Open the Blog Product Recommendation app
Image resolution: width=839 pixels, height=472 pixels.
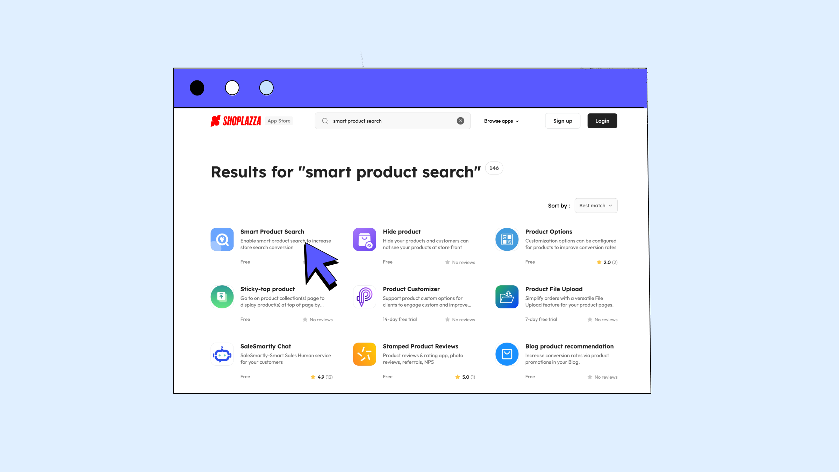coord(569,346)
